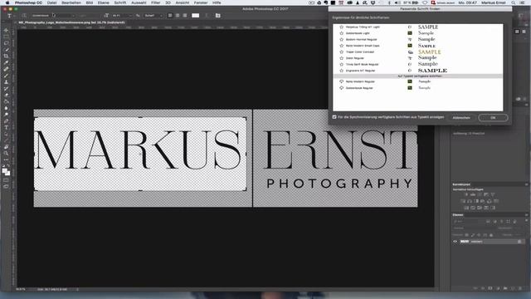Select the Quick Selection tool
This screenshot has width=531, height=299.
coord(6,50)
